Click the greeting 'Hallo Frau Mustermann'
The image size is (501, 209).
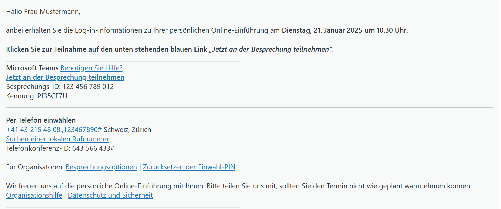[x=43, y=12]
